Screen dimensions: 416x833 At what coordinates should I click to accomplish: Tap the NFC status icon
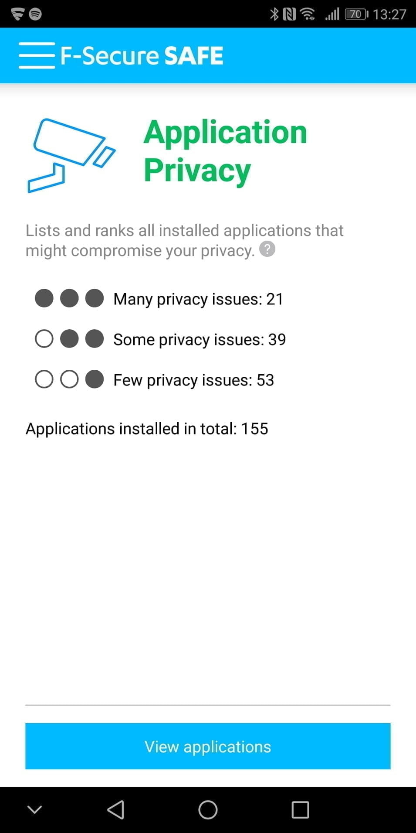[289, 14]
